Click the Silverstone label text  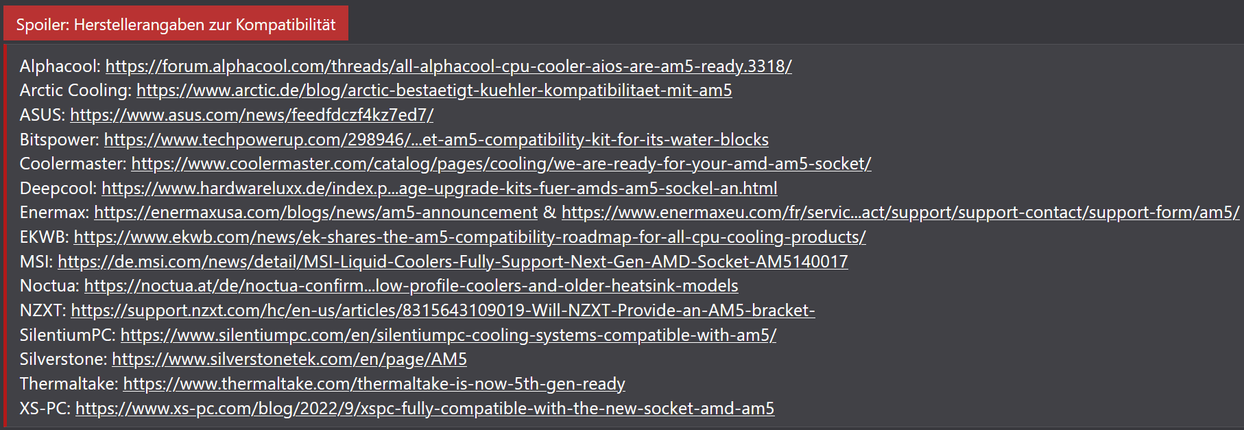coord(63,359)
